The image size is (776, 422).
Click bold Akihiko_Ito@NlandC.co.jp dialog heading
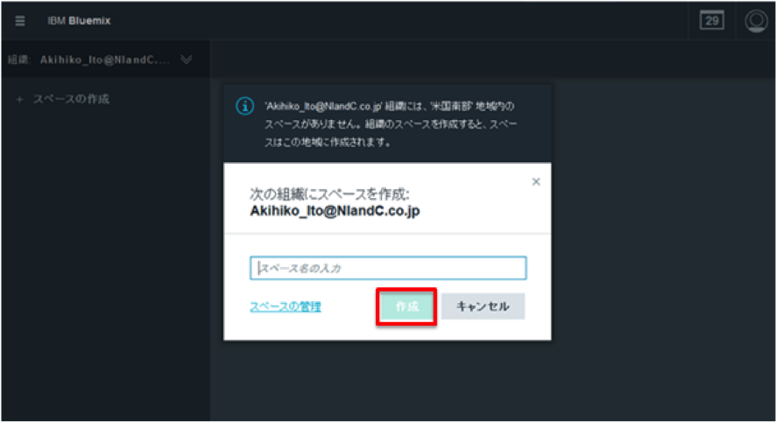[x=335, y=211]
